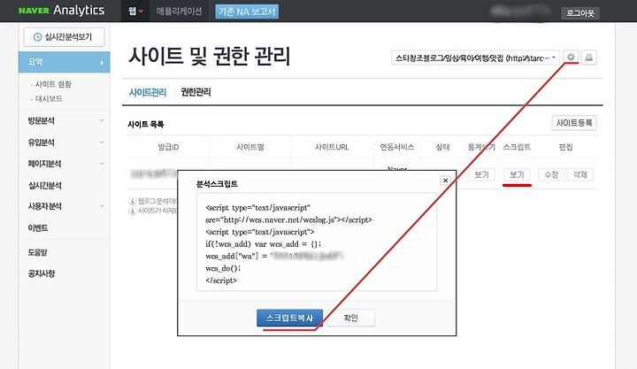637x369 pixels.
Task: Click the wcs_do(); line in script
Action: tap(223, 268)
